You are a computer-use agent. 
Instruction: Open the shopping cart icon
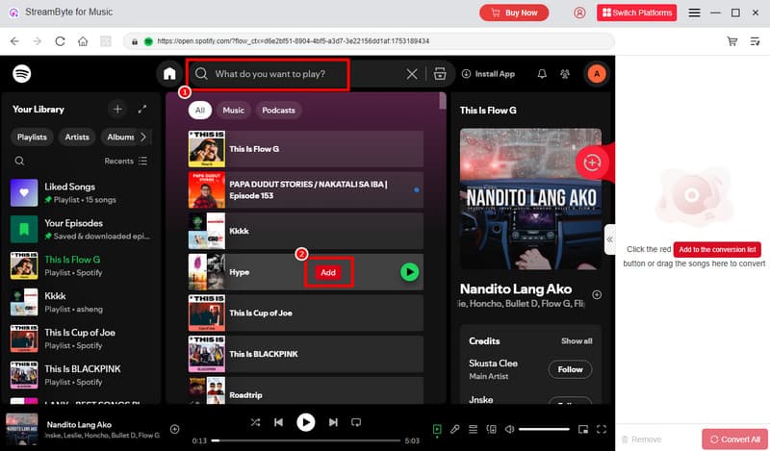pos(731,41)
